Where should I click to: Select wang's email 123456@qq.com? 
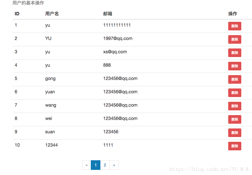(x=120, y=105)
